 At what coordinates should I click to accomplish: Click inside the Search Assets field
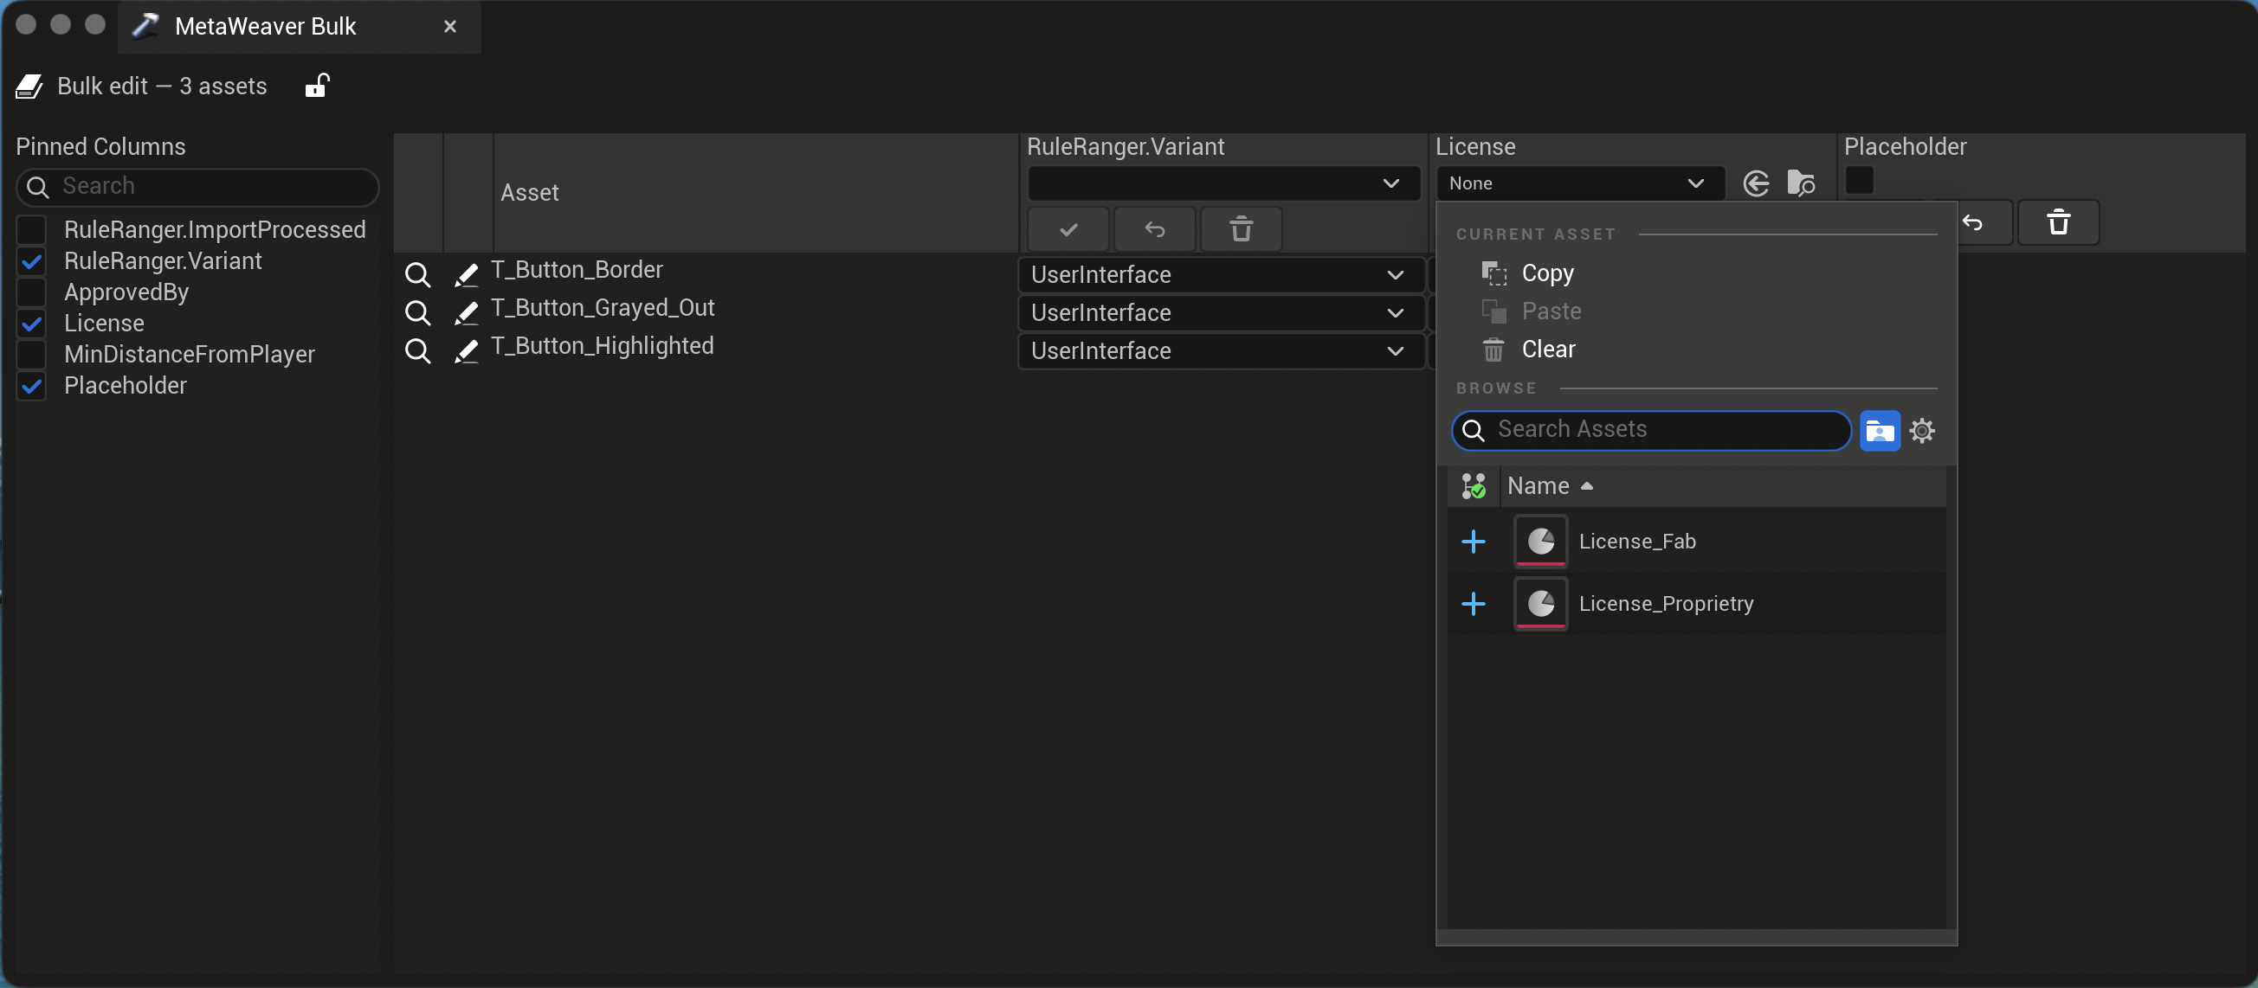[1648, 430]
